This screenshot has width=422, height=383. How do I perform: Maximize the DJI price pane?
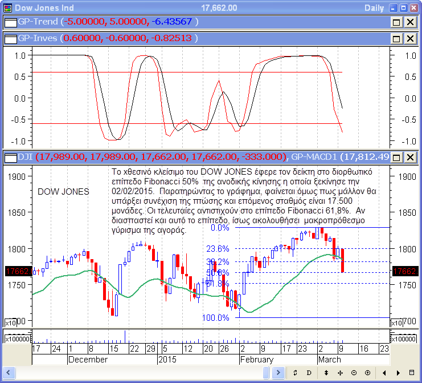tap(396, 157)
